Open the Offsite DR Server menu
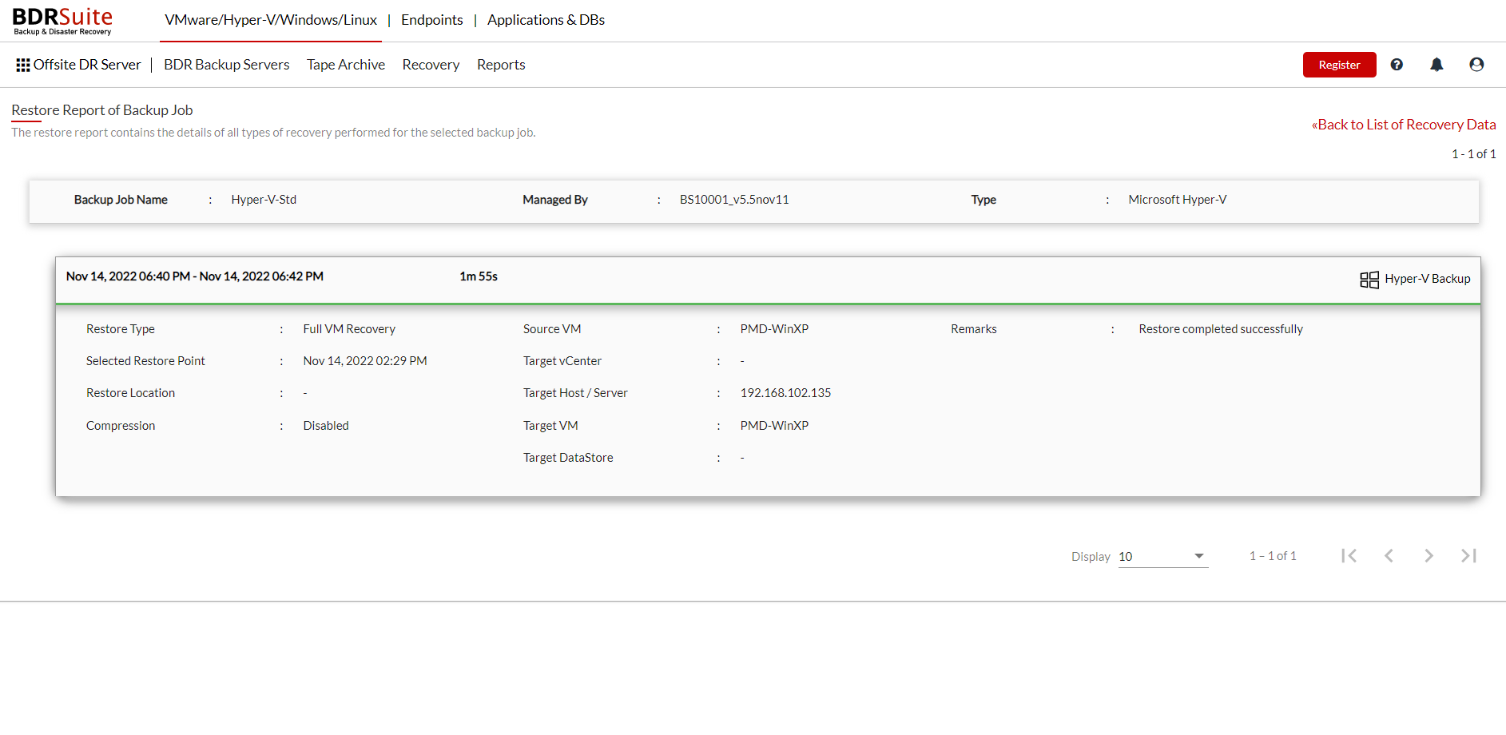The image size is (1506, 735). [x=87, y=65]
